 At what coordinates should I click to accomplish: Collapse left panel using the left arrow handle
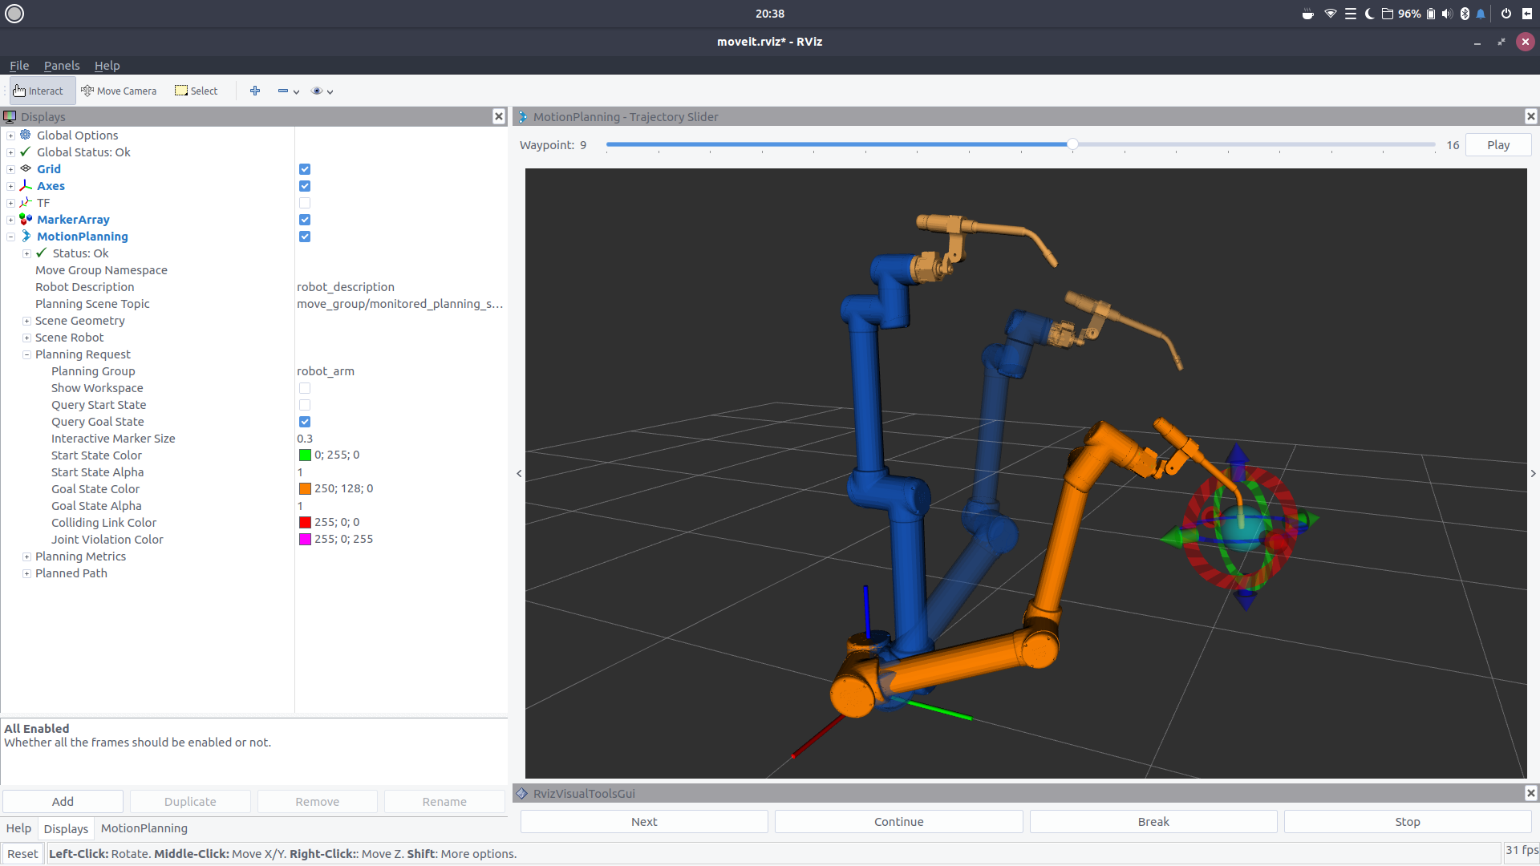coord(519,473)
